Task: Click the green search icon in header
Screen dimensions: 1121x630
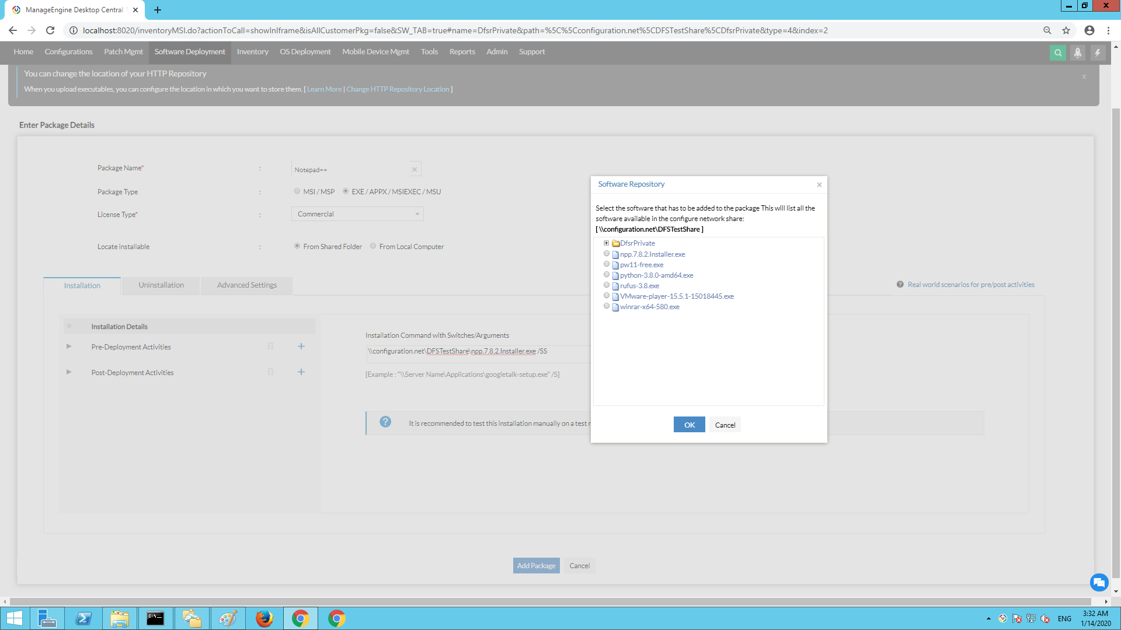Action: (1057, 52)
